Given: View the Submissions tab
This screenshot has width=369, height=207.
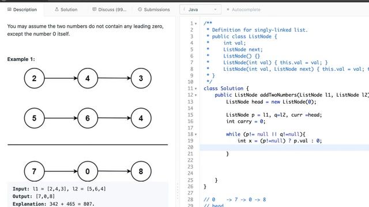Looking at the screenshot, I should [x=154, y=10].
